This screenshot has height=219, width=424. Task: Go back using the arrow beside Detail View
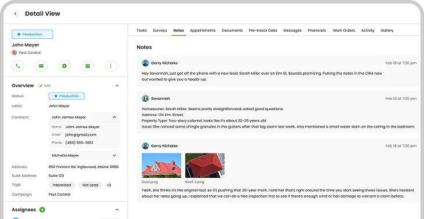16,13
